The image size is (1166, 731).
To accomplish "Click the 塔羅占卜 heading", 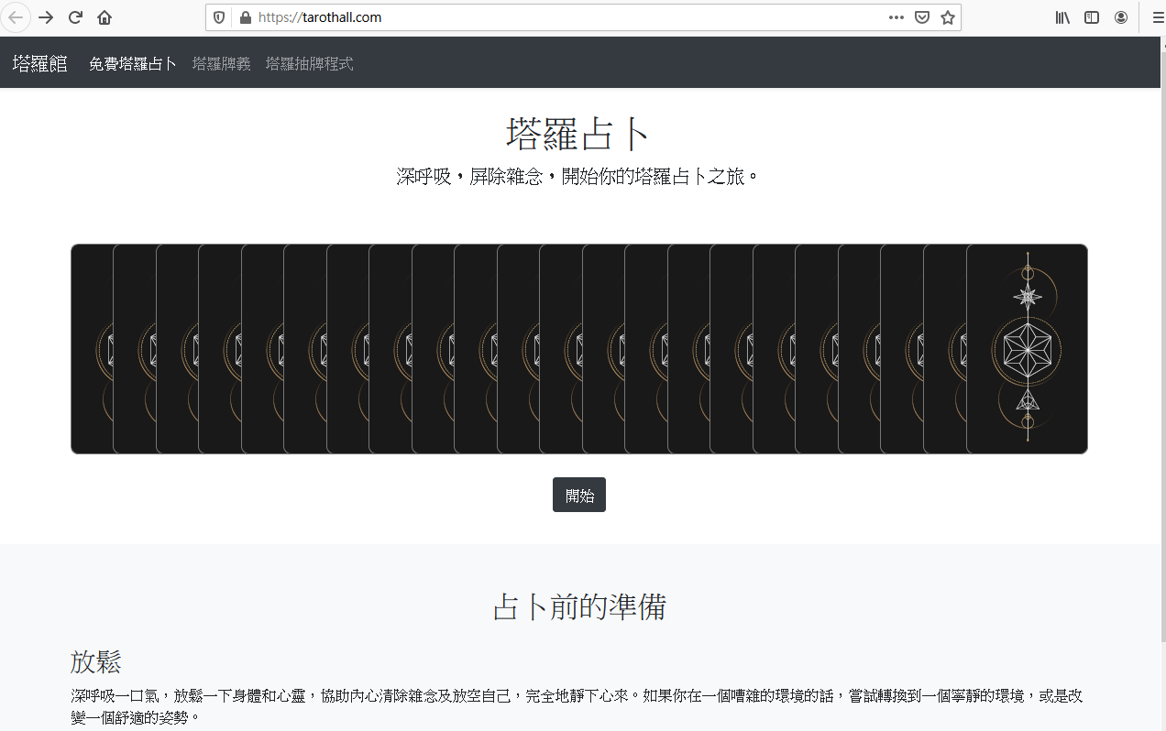I will pyautogui.click(x=578, y=135).
